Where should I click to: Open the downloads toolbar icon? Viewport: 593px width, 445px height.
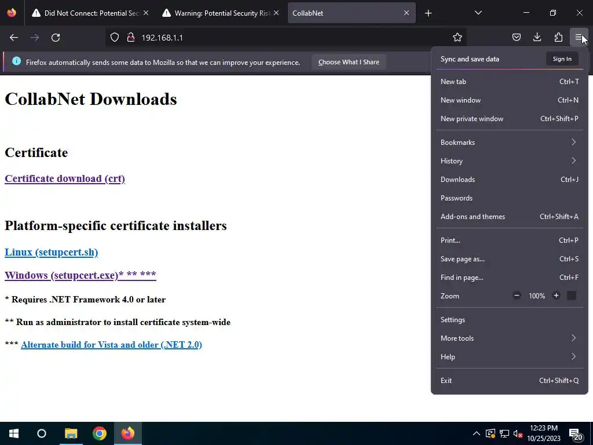pos(537,37)
